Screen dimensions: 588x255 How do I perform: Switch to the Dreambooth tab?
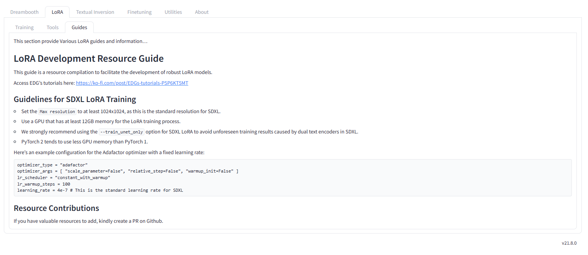[x=24, y=12]
